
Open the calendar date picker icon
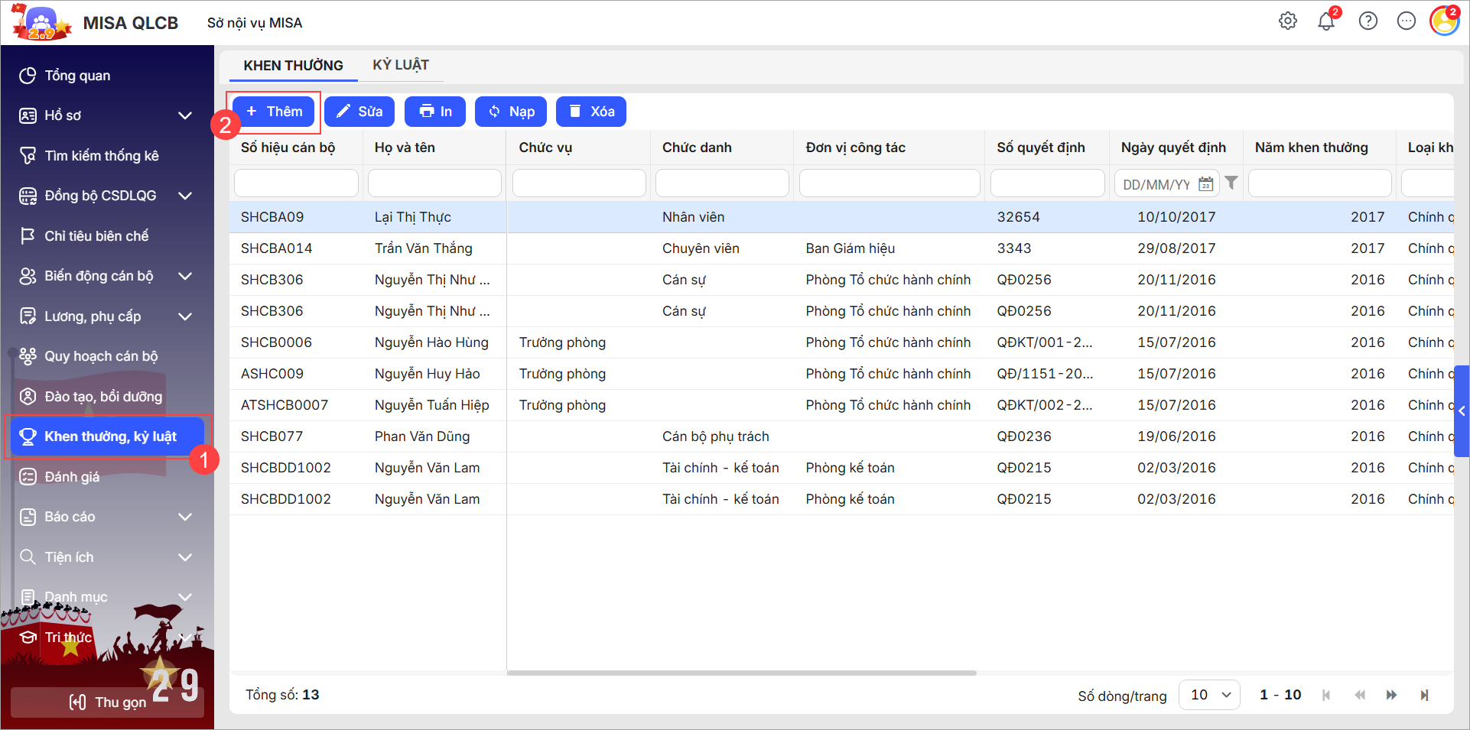[x=1206, y=184]
